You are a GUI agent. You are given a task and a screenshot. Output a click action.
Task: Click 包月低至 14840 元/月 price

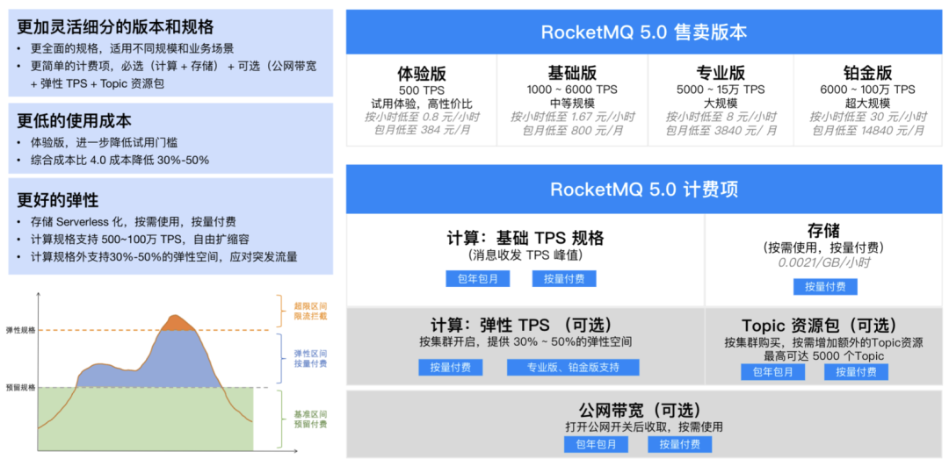click(x=867, y=131)
